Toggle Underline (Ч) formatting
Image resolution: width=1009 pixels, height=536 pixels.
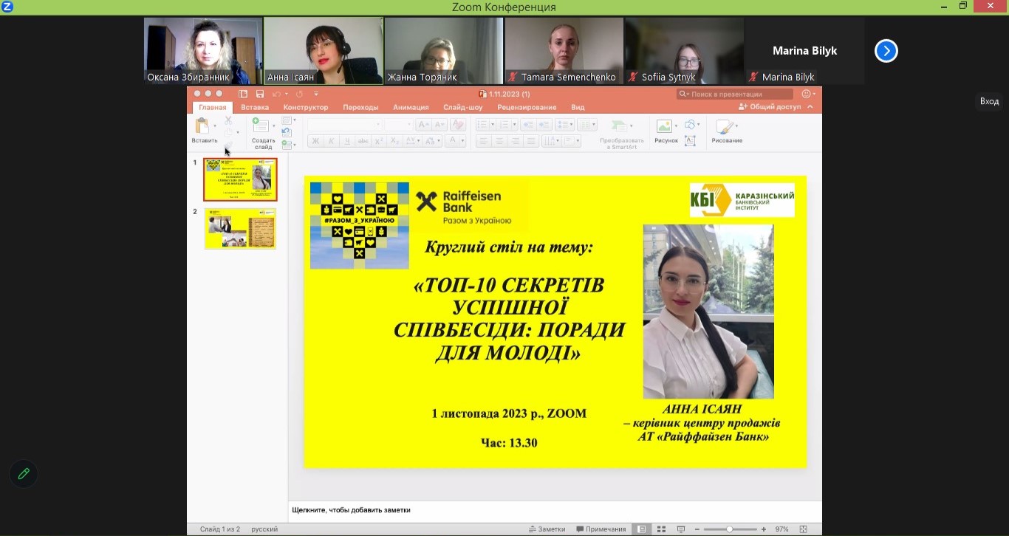pos(346,141)
